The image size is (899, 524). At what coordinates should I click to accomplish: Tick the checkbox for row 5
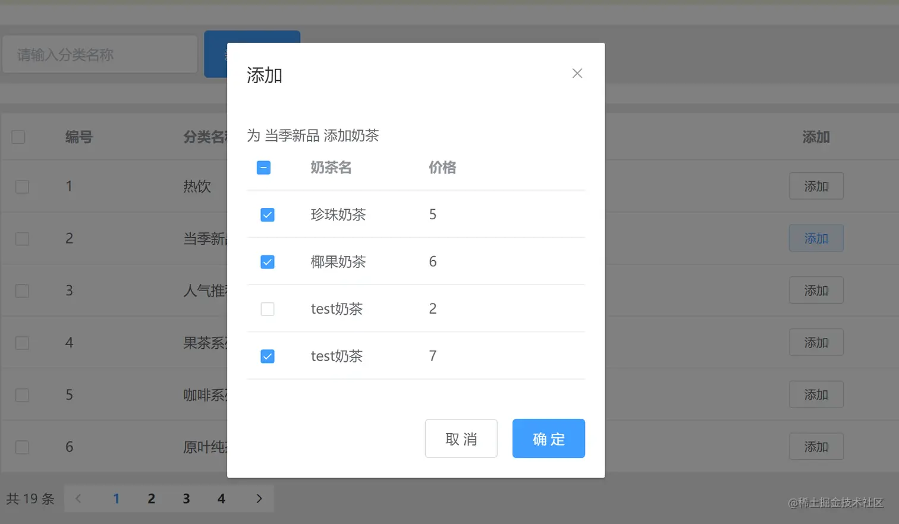tap(22, 395)
